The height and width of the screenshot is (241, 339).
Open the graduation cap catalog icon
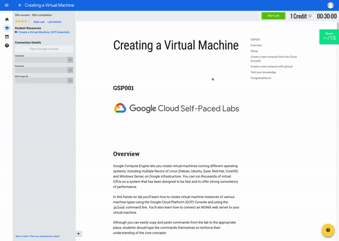point(7,28)
